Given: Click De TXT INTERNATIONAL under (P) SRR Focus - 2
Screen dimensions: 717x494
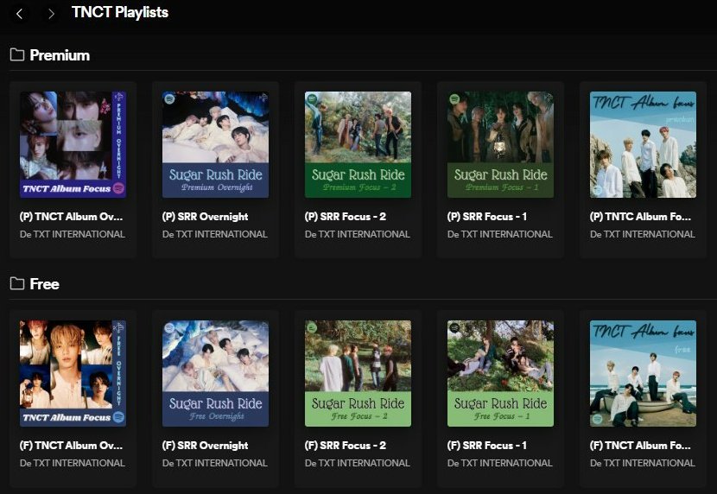Looking at the screenshot, I should [x=358, y=234].
